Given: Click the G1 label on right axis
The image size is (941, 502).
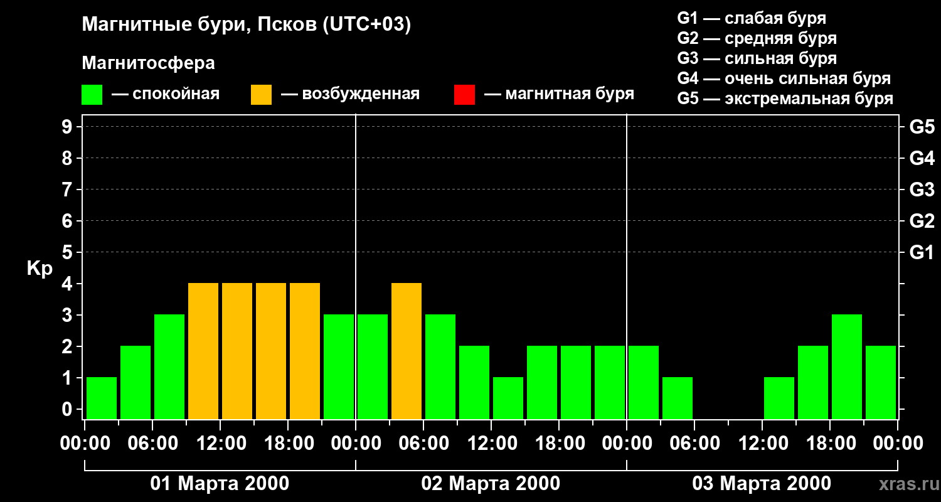Looking at the screenshot, I should tap(922, 253).
